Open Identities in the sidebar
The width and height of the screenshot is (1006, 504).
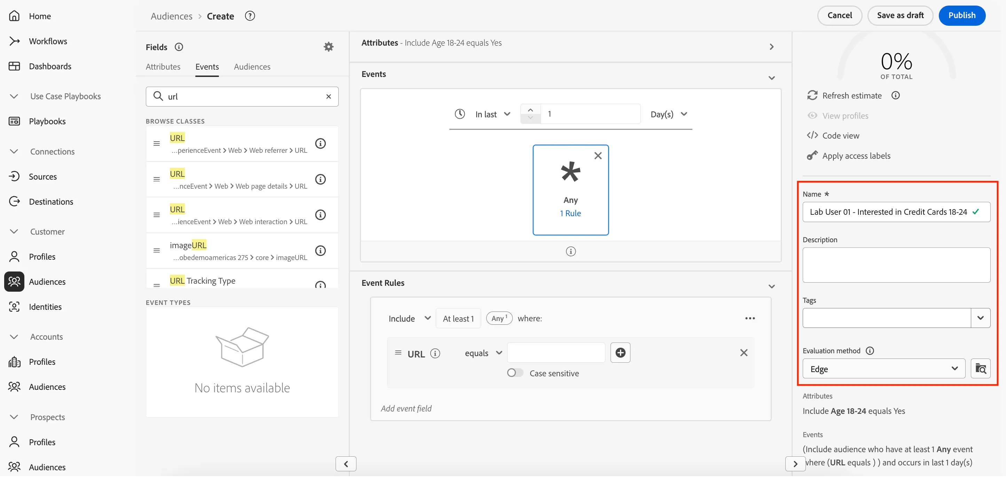(x=35, y=306)
